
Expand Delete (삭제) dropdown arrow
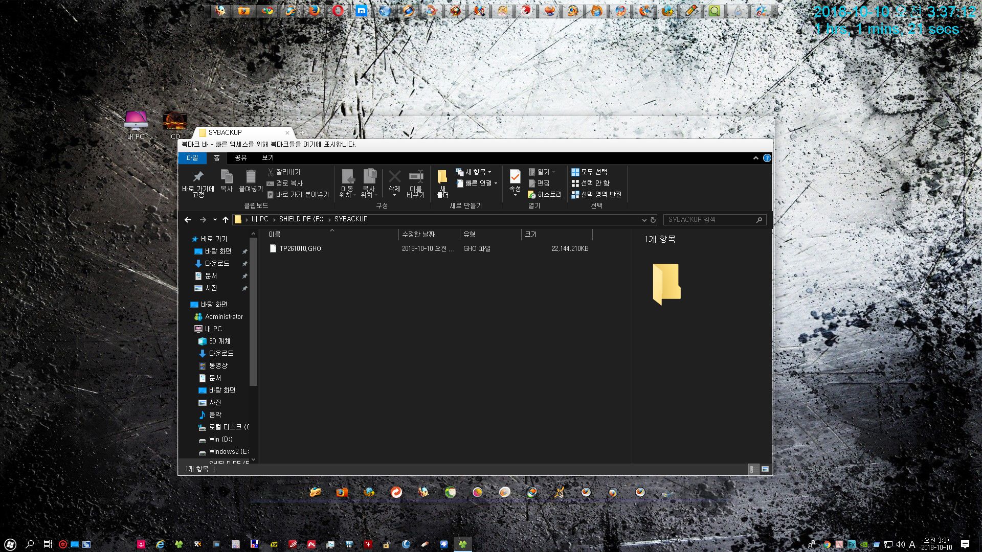pyautogui.click(x=394, y=195)
